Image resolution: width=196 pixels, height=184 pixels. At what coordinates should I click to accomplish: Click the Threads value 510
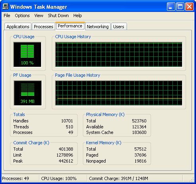coord(69,127)
